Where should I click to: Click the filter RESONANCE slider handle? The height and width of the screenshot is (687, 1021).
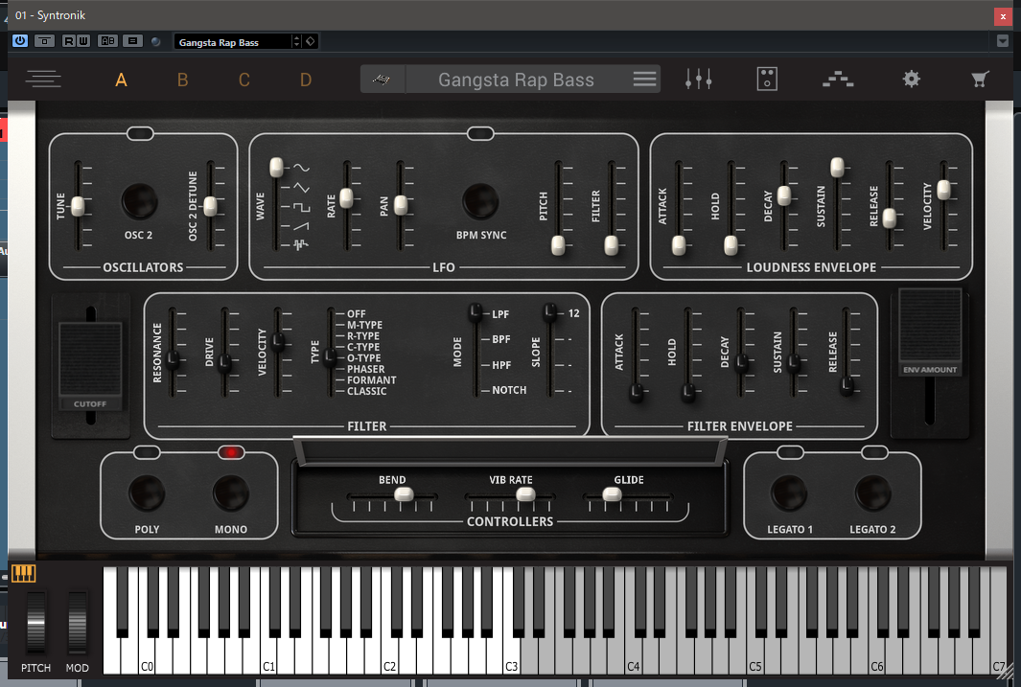coord(174,358)
